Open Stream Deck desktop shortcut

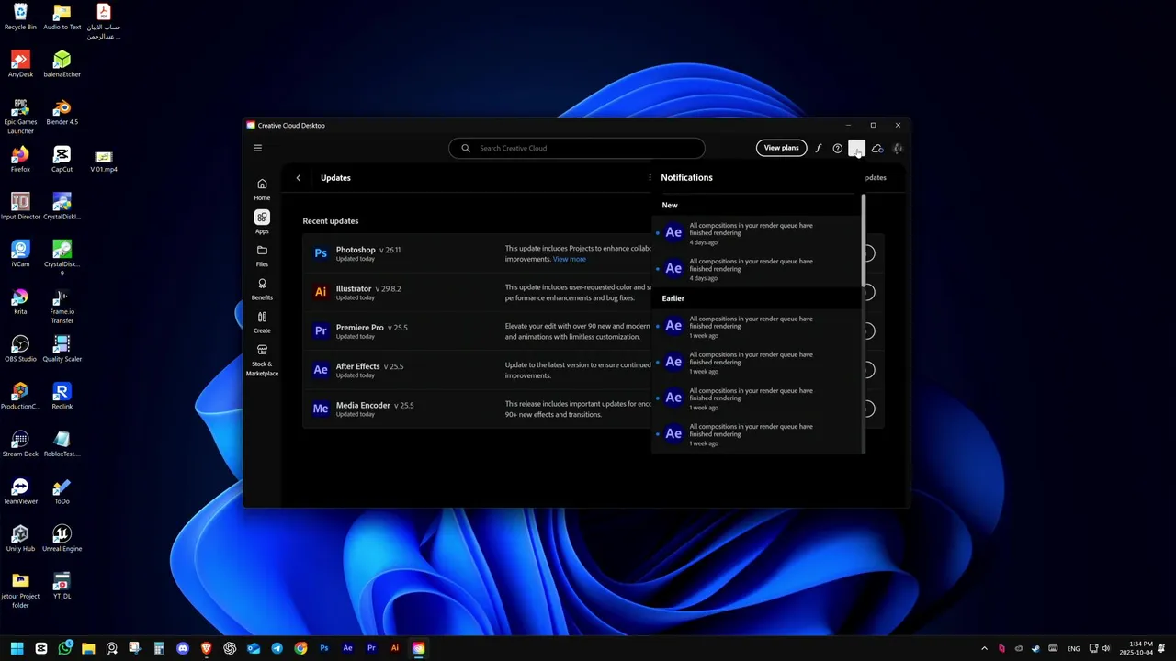(x=20, y=444)
